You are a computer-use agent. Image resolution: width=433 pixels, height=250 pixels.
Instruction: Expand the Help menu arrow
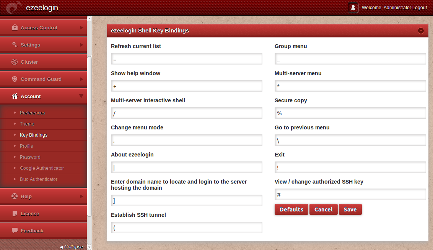[x=81, y=196]
